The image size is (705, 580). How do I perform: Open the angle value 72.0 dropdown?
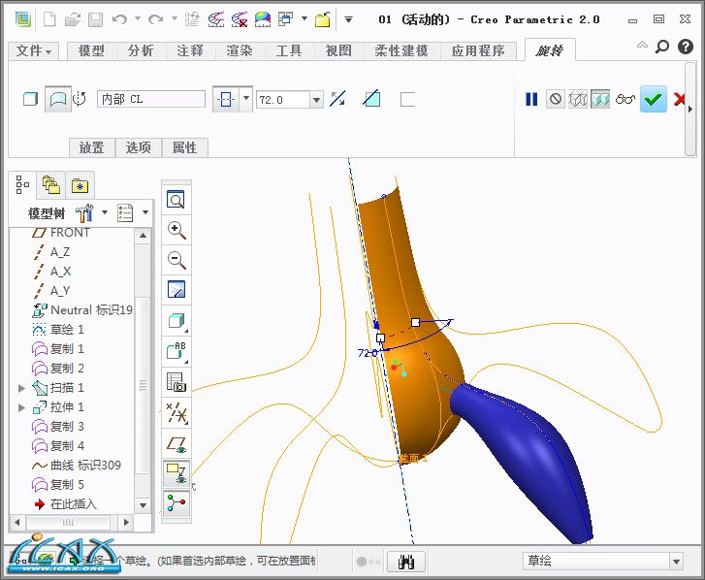pyautogui.click(x=316, y=100)
